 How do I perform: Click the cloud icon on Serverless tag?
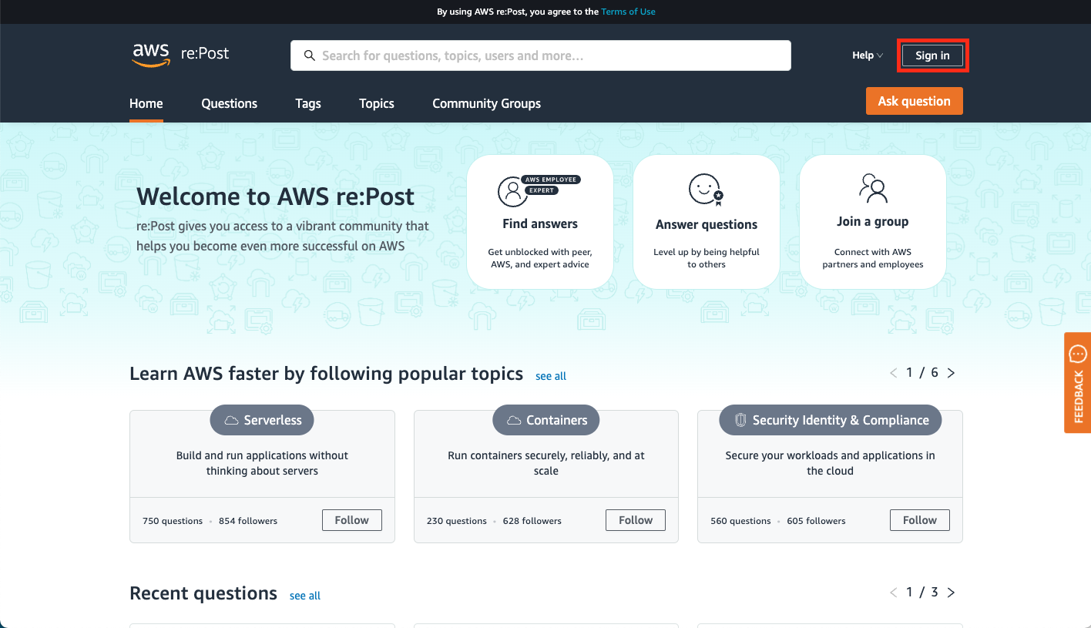pos(231,421)
